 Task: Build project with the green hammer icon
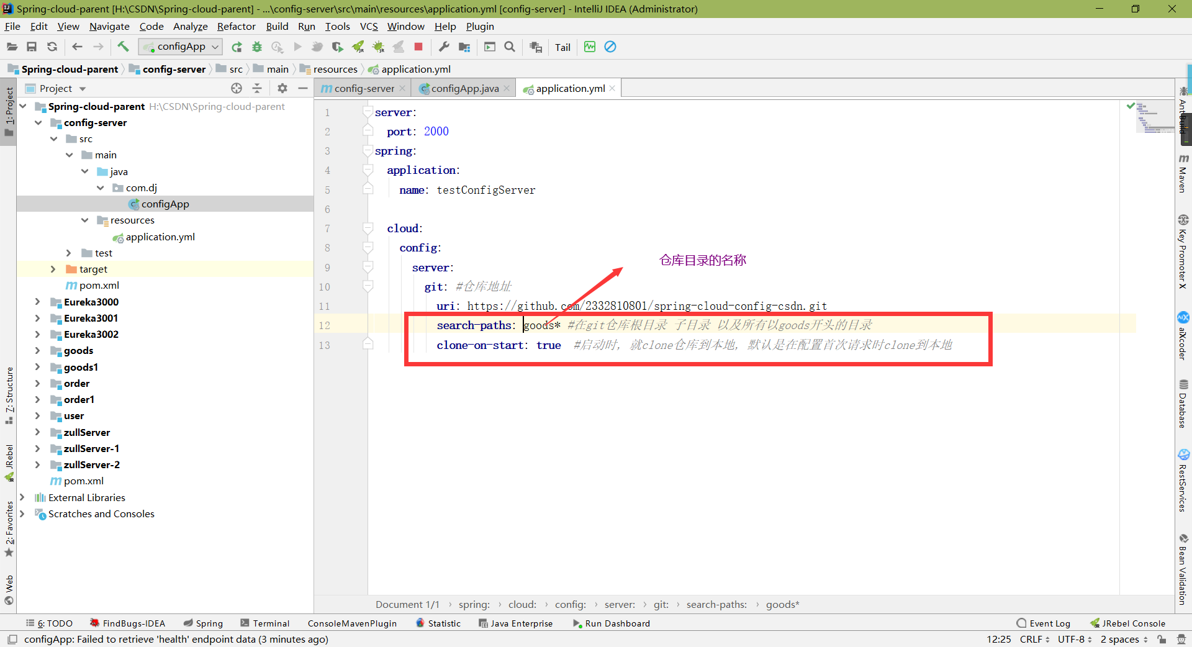pos(123,47)
